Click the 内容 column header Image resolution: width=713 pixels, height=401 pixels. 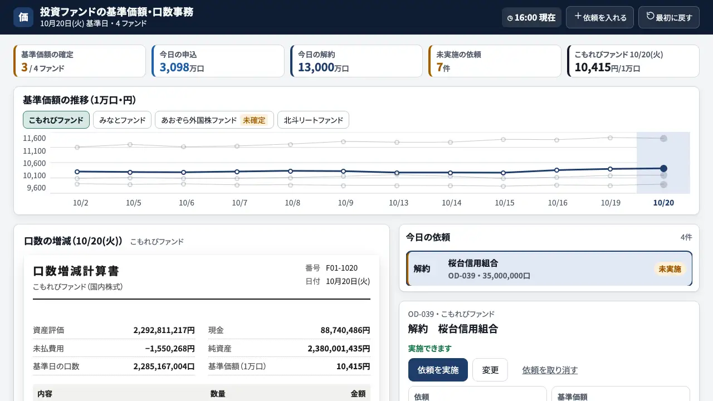tap(45, 394)
